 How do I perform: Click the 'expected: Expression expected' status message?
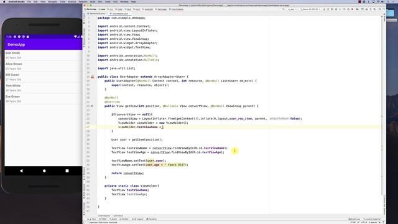click(103, 222)
